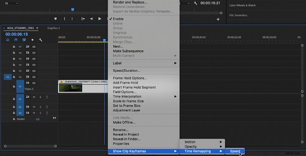Hide track V3 output with eye icon
Screen dimensions: 306x156
click(x=34, y=71)
